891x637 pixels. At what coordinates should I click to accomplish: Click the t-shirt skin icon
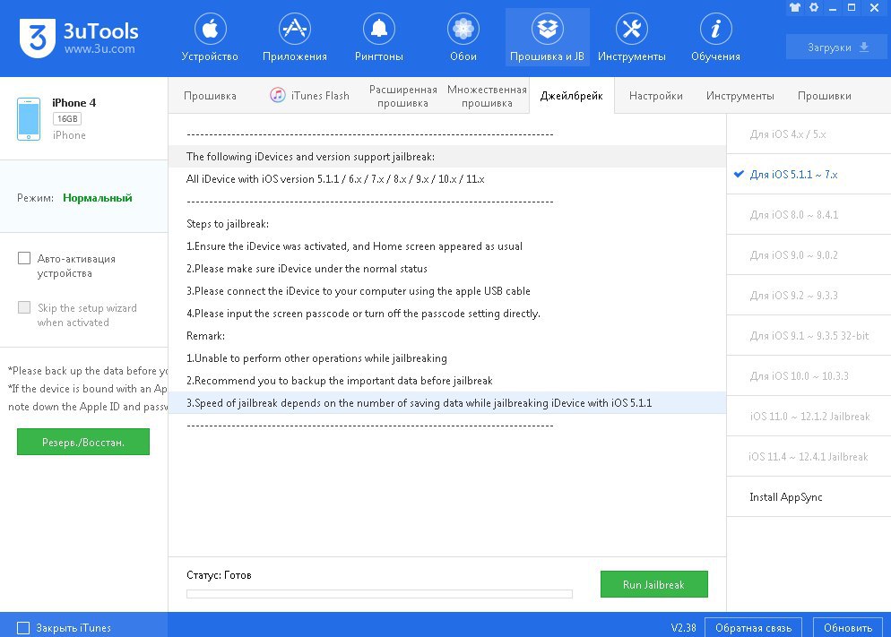(x=795, y=7)
